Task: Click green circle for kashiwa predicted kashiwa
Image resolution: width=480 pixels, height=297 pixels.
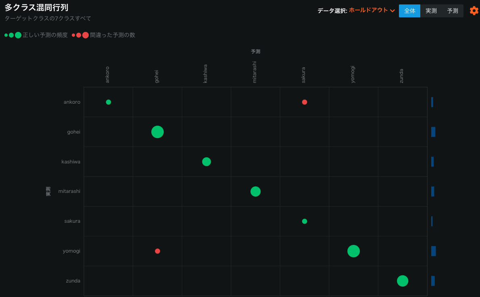Action: click(x=207, y=162)
